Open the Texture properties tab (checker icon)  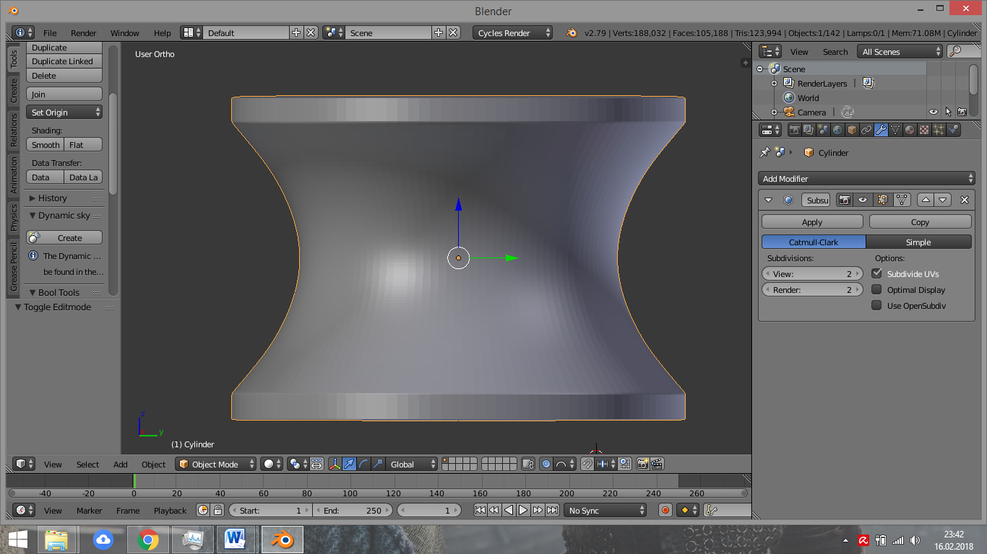[x=924, y=130]
